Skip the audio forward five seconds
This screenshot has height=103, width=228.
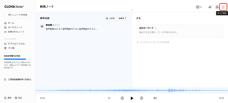(142, 98)
